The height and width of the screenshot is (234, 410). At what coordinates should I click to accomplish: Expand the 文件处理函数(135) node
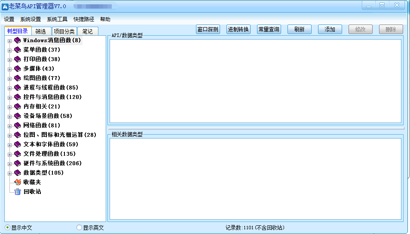(10, 154)
